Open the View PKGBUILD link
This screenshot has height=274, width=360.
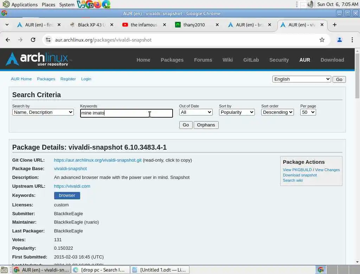(297, 170)
